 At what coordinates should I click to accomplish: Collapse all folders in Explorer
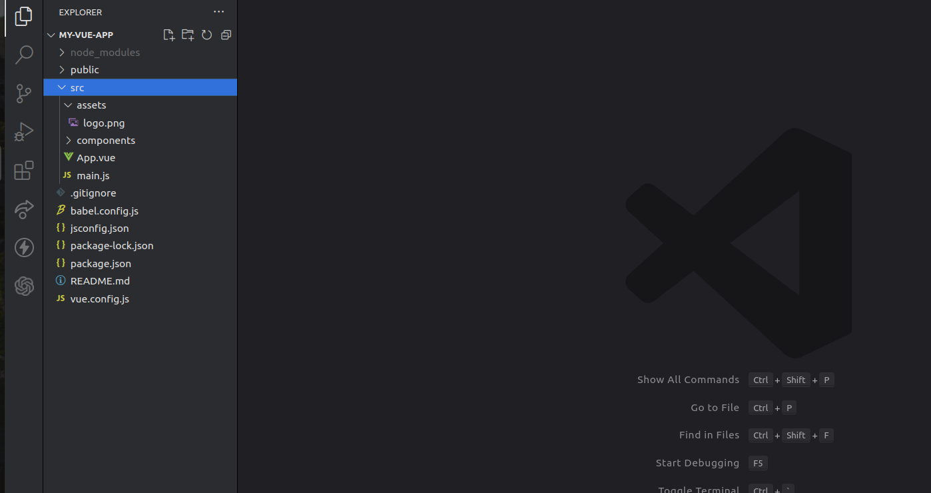(x=226, y=35)
